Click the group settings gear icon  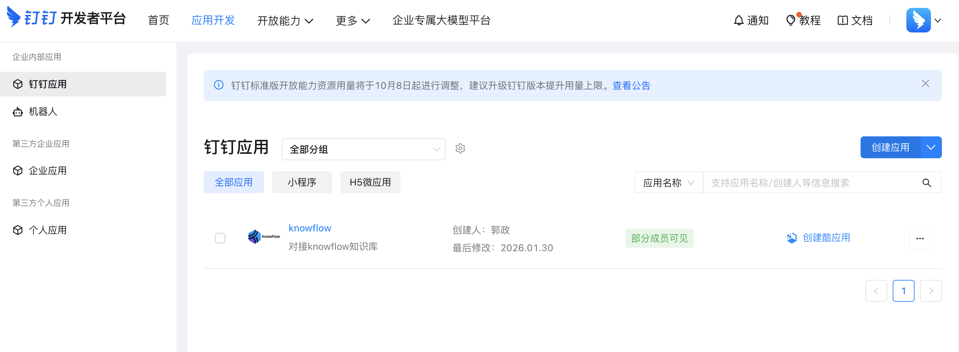tap(460, 148)
